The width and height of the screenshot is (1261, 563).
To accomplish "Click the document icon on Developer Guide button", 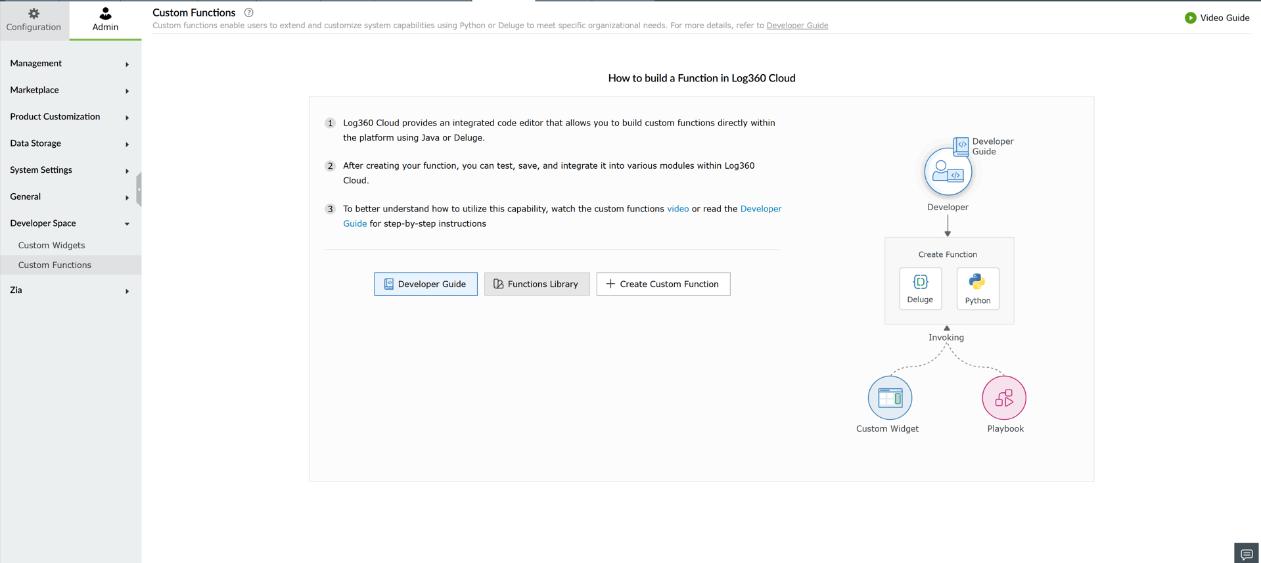I will click(388, 284).
